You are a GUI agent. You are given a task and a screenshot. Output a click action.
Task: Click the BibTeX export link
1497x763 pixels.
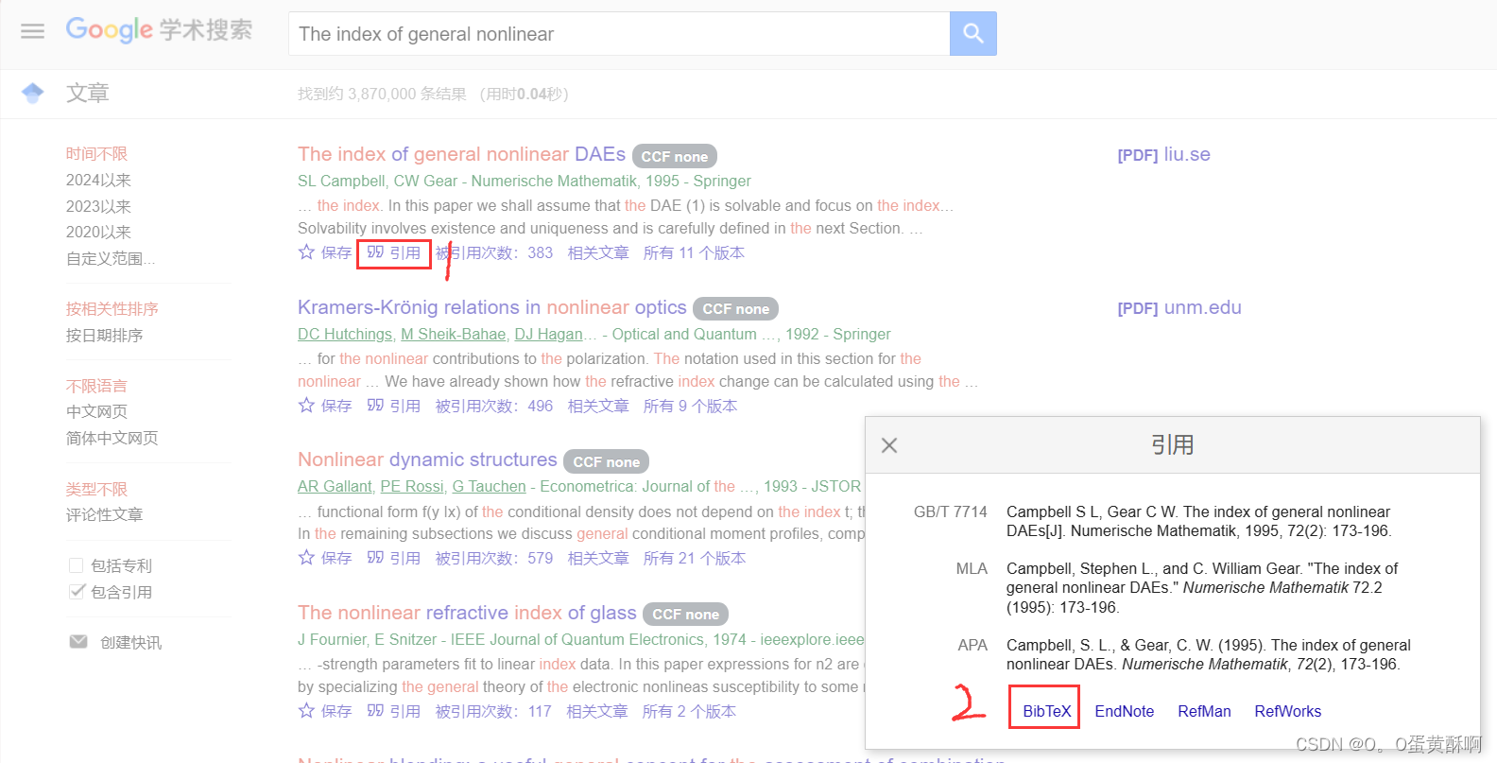pyautogui.click(x=1046, y=711)
